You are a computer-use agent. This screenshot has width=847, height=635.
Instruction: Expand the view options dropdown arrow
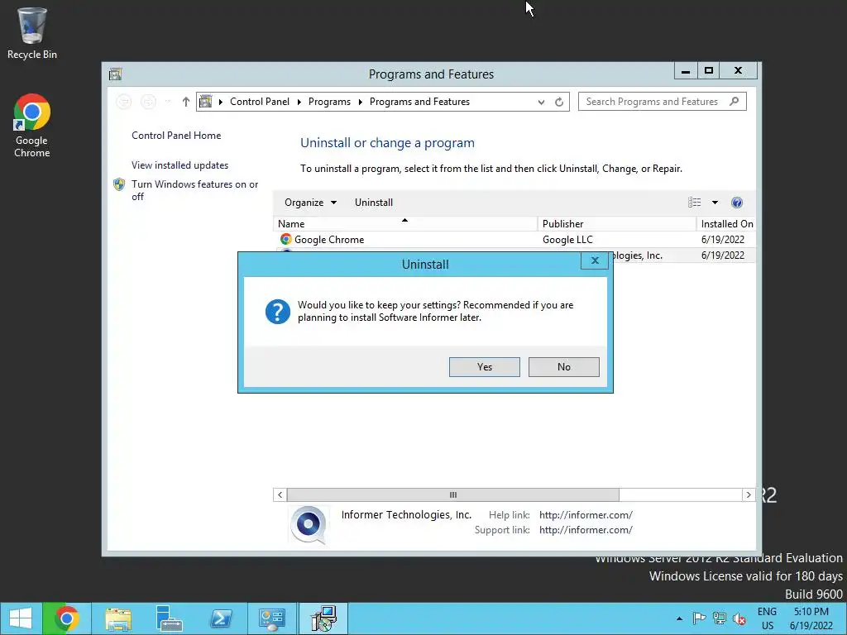[x=715, y=203]
